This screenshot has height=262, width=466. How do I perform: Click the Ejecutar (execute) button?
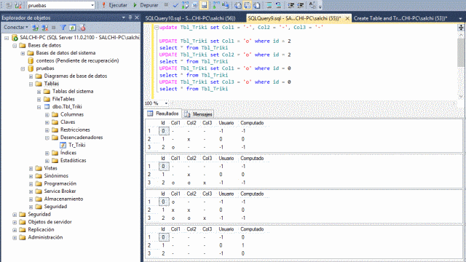pyautogui.click(x=114, y=5)
